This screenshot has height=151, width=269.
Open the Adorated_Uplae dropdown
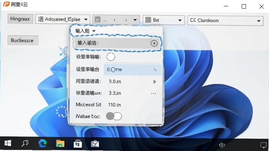pyautogui.click(x=63, y=19)
